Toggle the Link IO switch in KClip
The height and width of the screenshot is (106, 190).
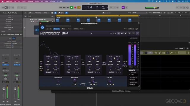coord(41,70)
